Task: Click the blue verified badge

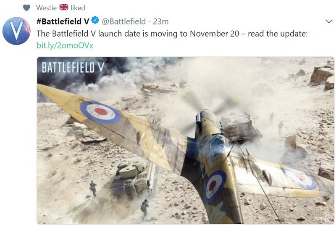Action: coord(95,21)
